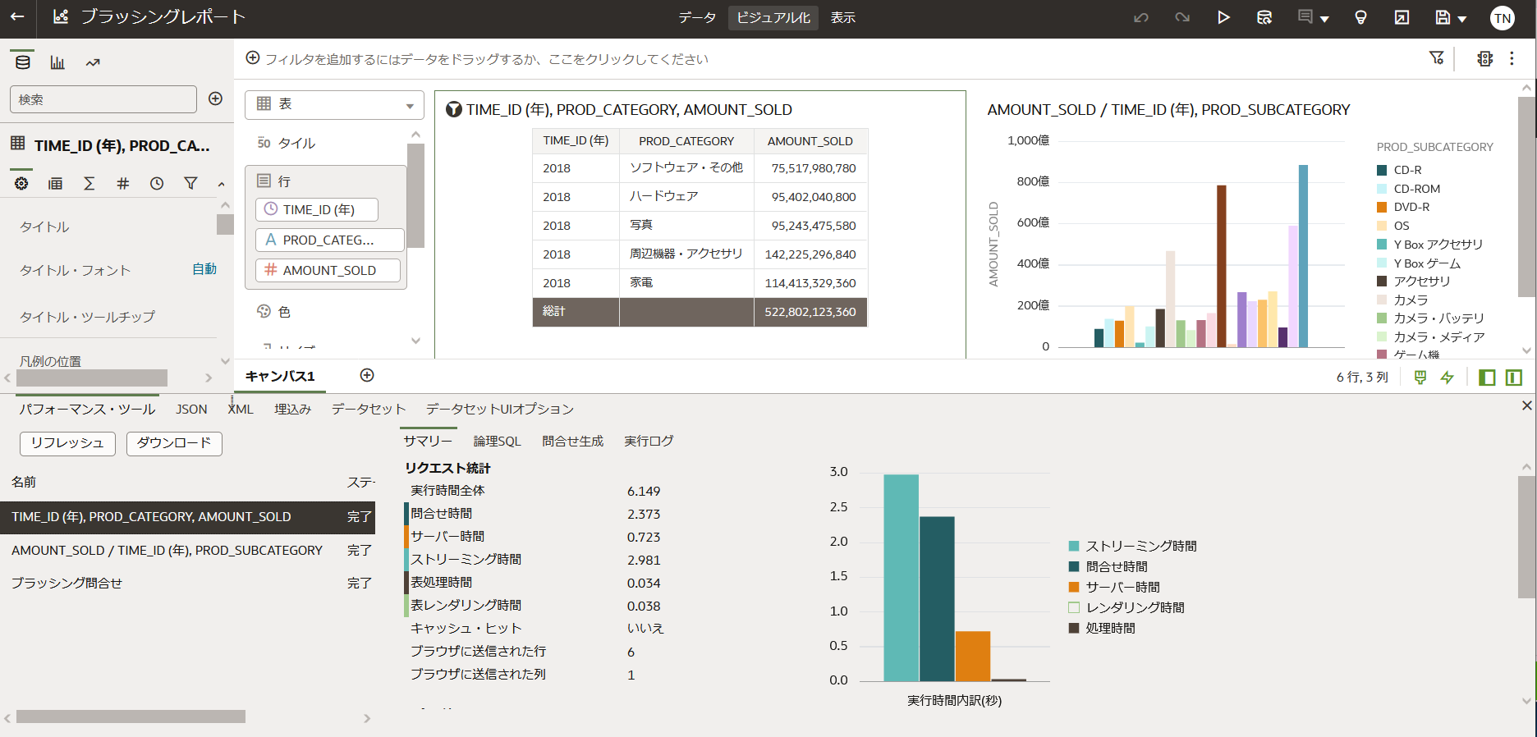The width and height of the screenshot is (1537, 737).
Task: Click the general properties gear icon
Action: pos(21,183)
